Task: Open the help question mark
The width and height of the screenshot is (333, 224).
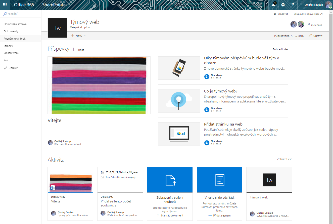Action: pos(293,5)
